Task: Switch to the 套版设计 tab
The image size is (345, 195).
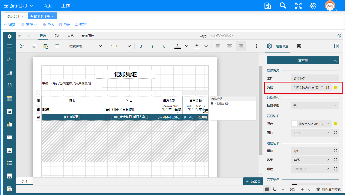Action: [x=13, y=16]
